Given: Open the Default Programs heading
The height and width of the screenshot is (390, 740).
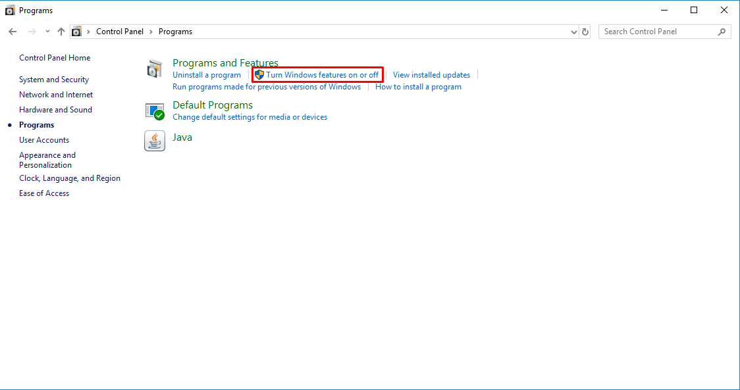Looking at the screenshot, I should coord(213,105).
